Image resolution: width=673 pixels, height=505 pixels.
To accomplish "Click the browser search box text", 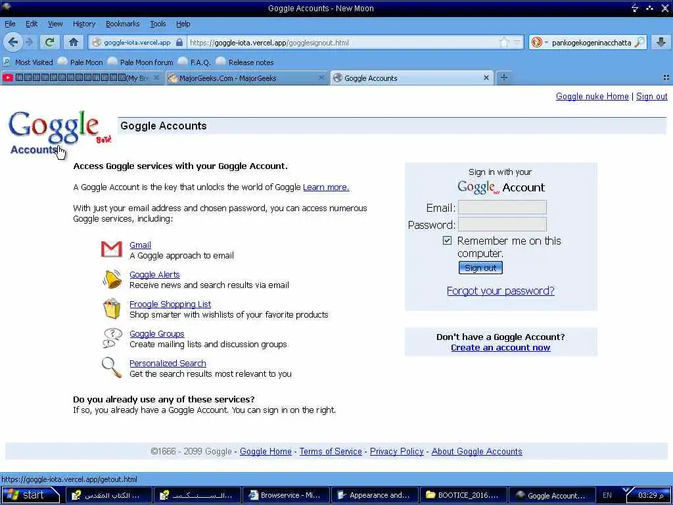I will [x=591, y=43].
